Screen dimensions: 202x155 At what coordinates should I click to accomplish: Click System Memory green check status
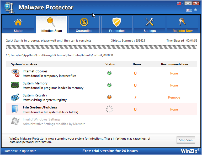coord(109,85)
